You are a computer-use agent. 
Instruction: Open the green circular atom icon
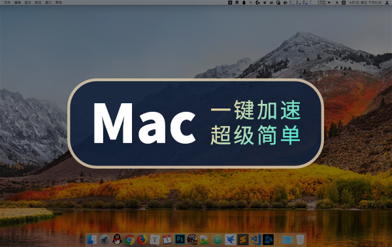point(218,240)
